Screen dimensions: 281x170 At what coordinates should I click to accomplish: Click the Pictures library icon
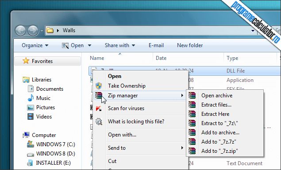click(x=31, y=107)
